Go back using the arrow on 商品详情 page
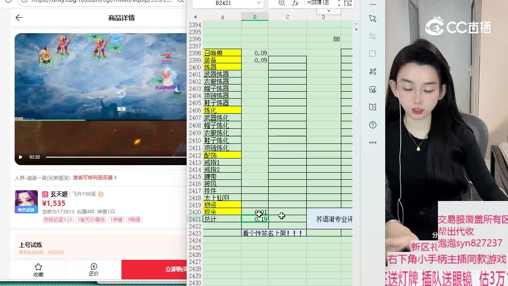 [x=19, y=18]
